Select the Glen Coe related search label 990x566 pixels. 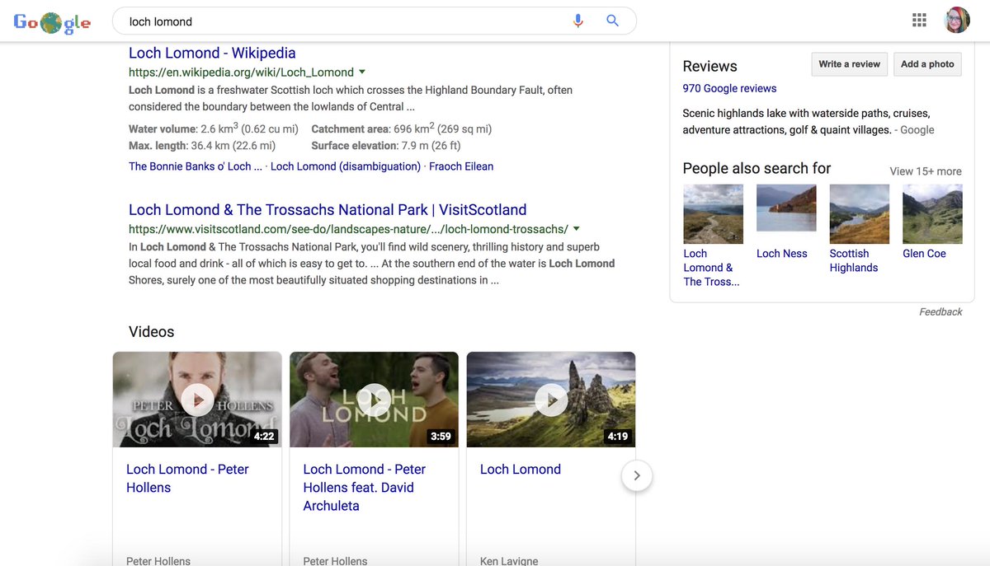[x=924, y=254]
